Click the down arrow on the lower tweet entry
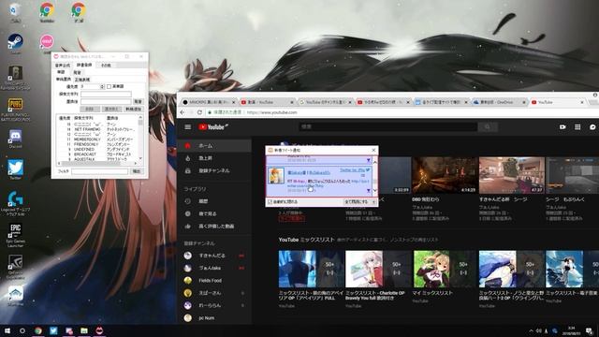 tap(368, 190)
